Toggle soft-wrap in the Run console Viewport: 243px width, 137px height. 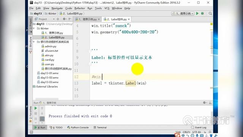click(x=42, y=119)
